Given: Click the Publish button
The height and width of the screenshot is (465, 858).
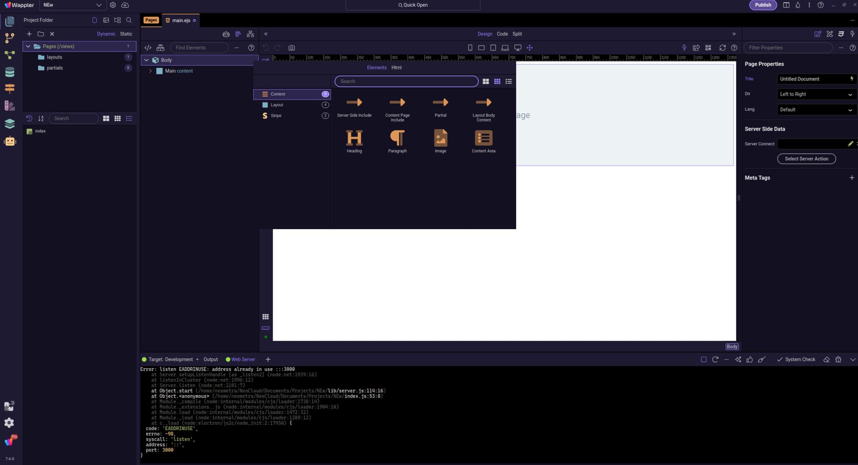Looking at the screenshot, I should [x=762, y=5].
